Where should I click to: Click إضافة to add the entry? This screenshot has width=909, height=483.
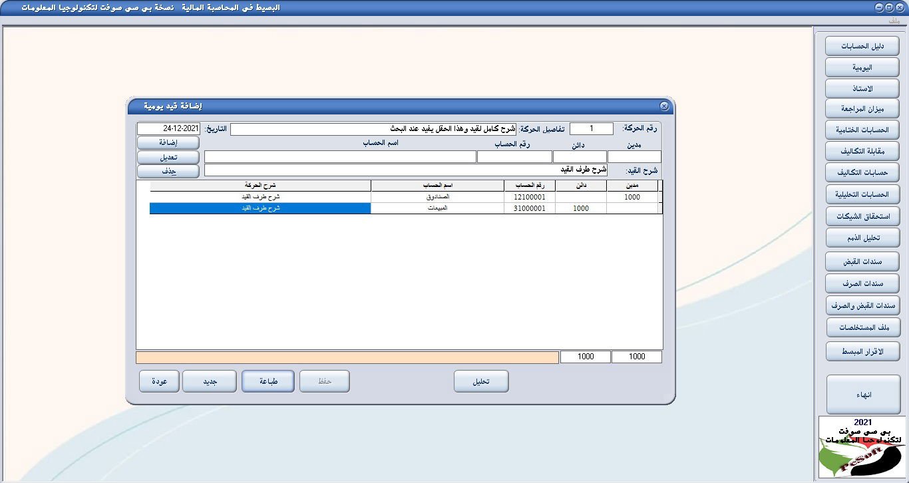click(x=168, y=142)
